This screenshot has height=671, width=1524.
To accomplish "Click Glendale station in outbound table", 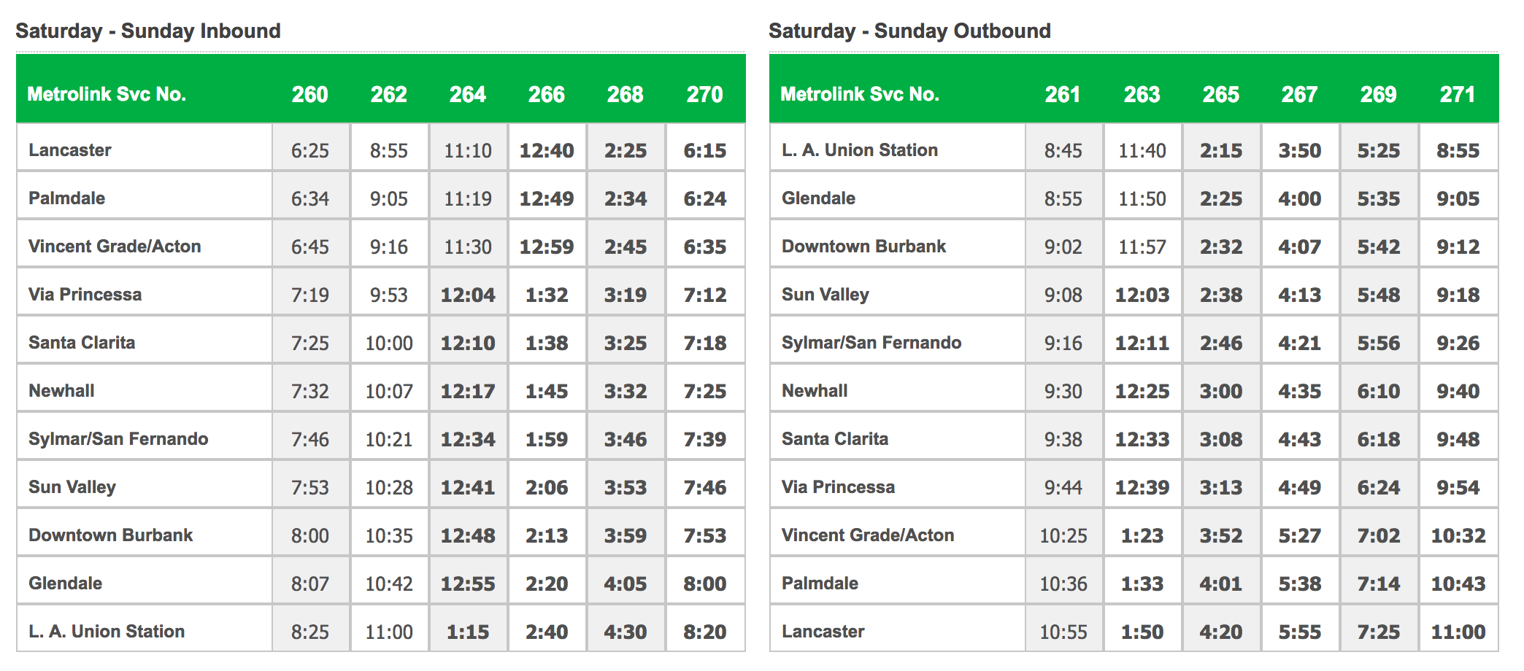I will [x=818, y=198].
